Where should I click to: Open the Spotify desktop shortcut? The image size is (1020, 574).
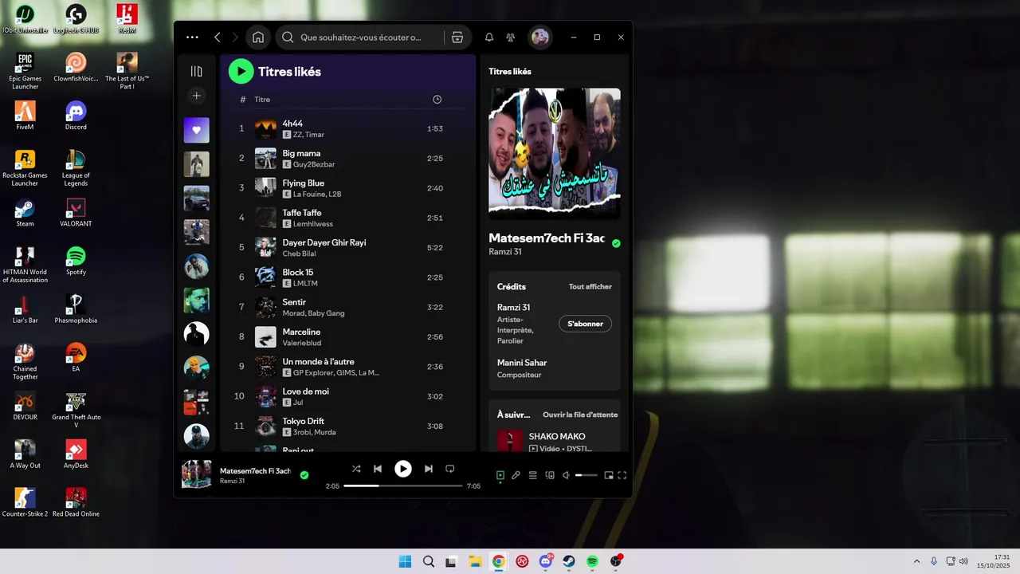(x=76, y=261)
